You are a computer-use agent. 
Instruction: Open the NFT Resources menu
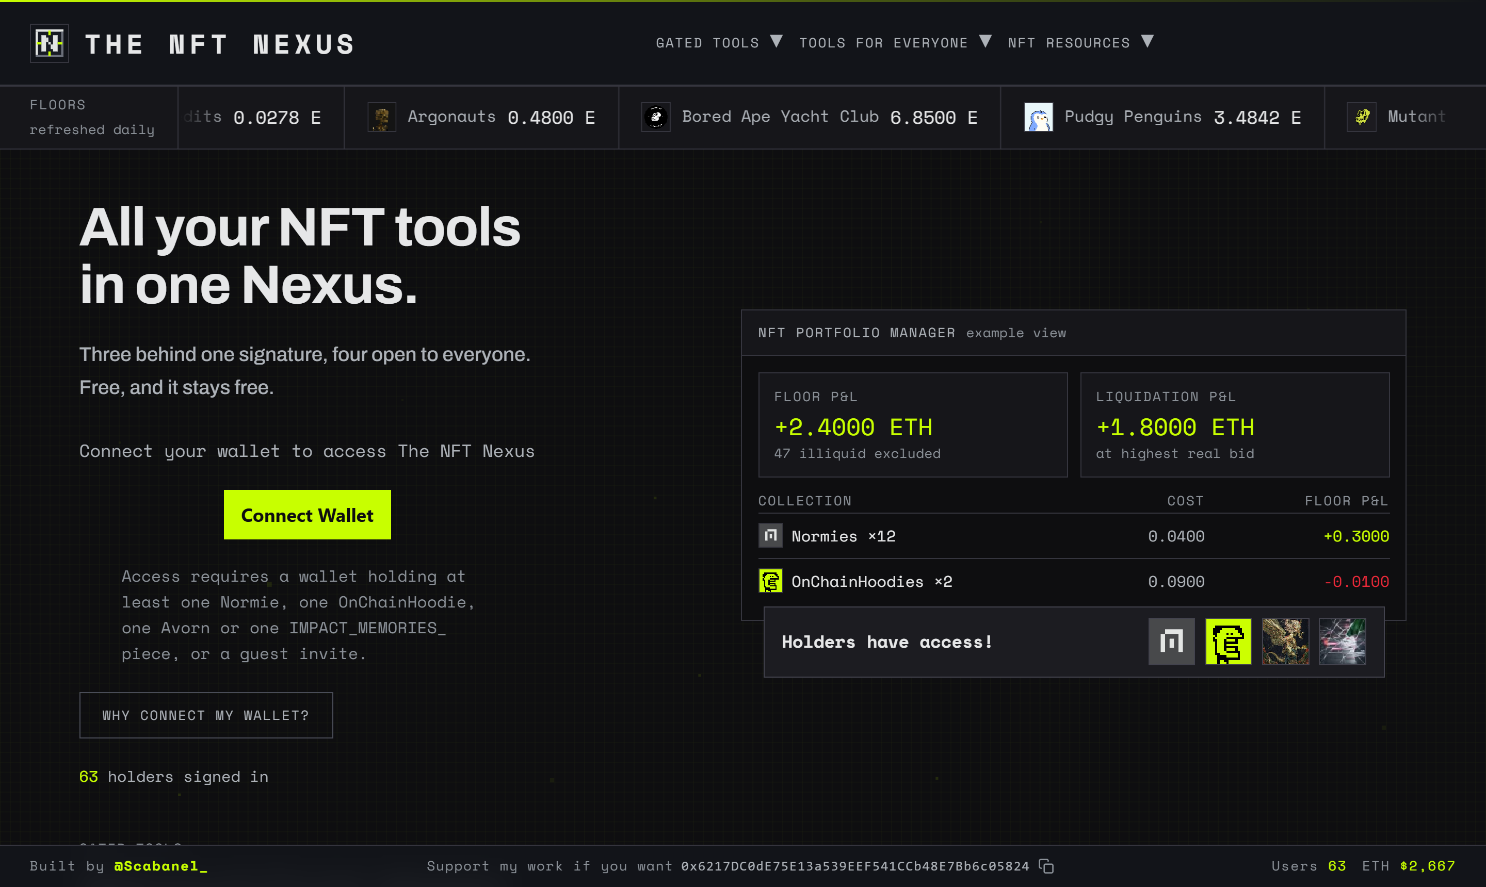click(x=1069, y=43)
